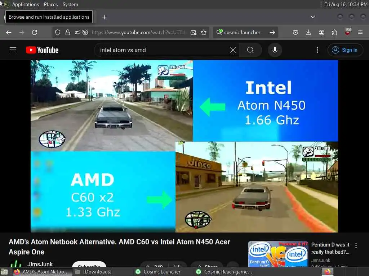Open the tracking protection shield
Viewport: 369px width, 276px height.
(58, 32)
